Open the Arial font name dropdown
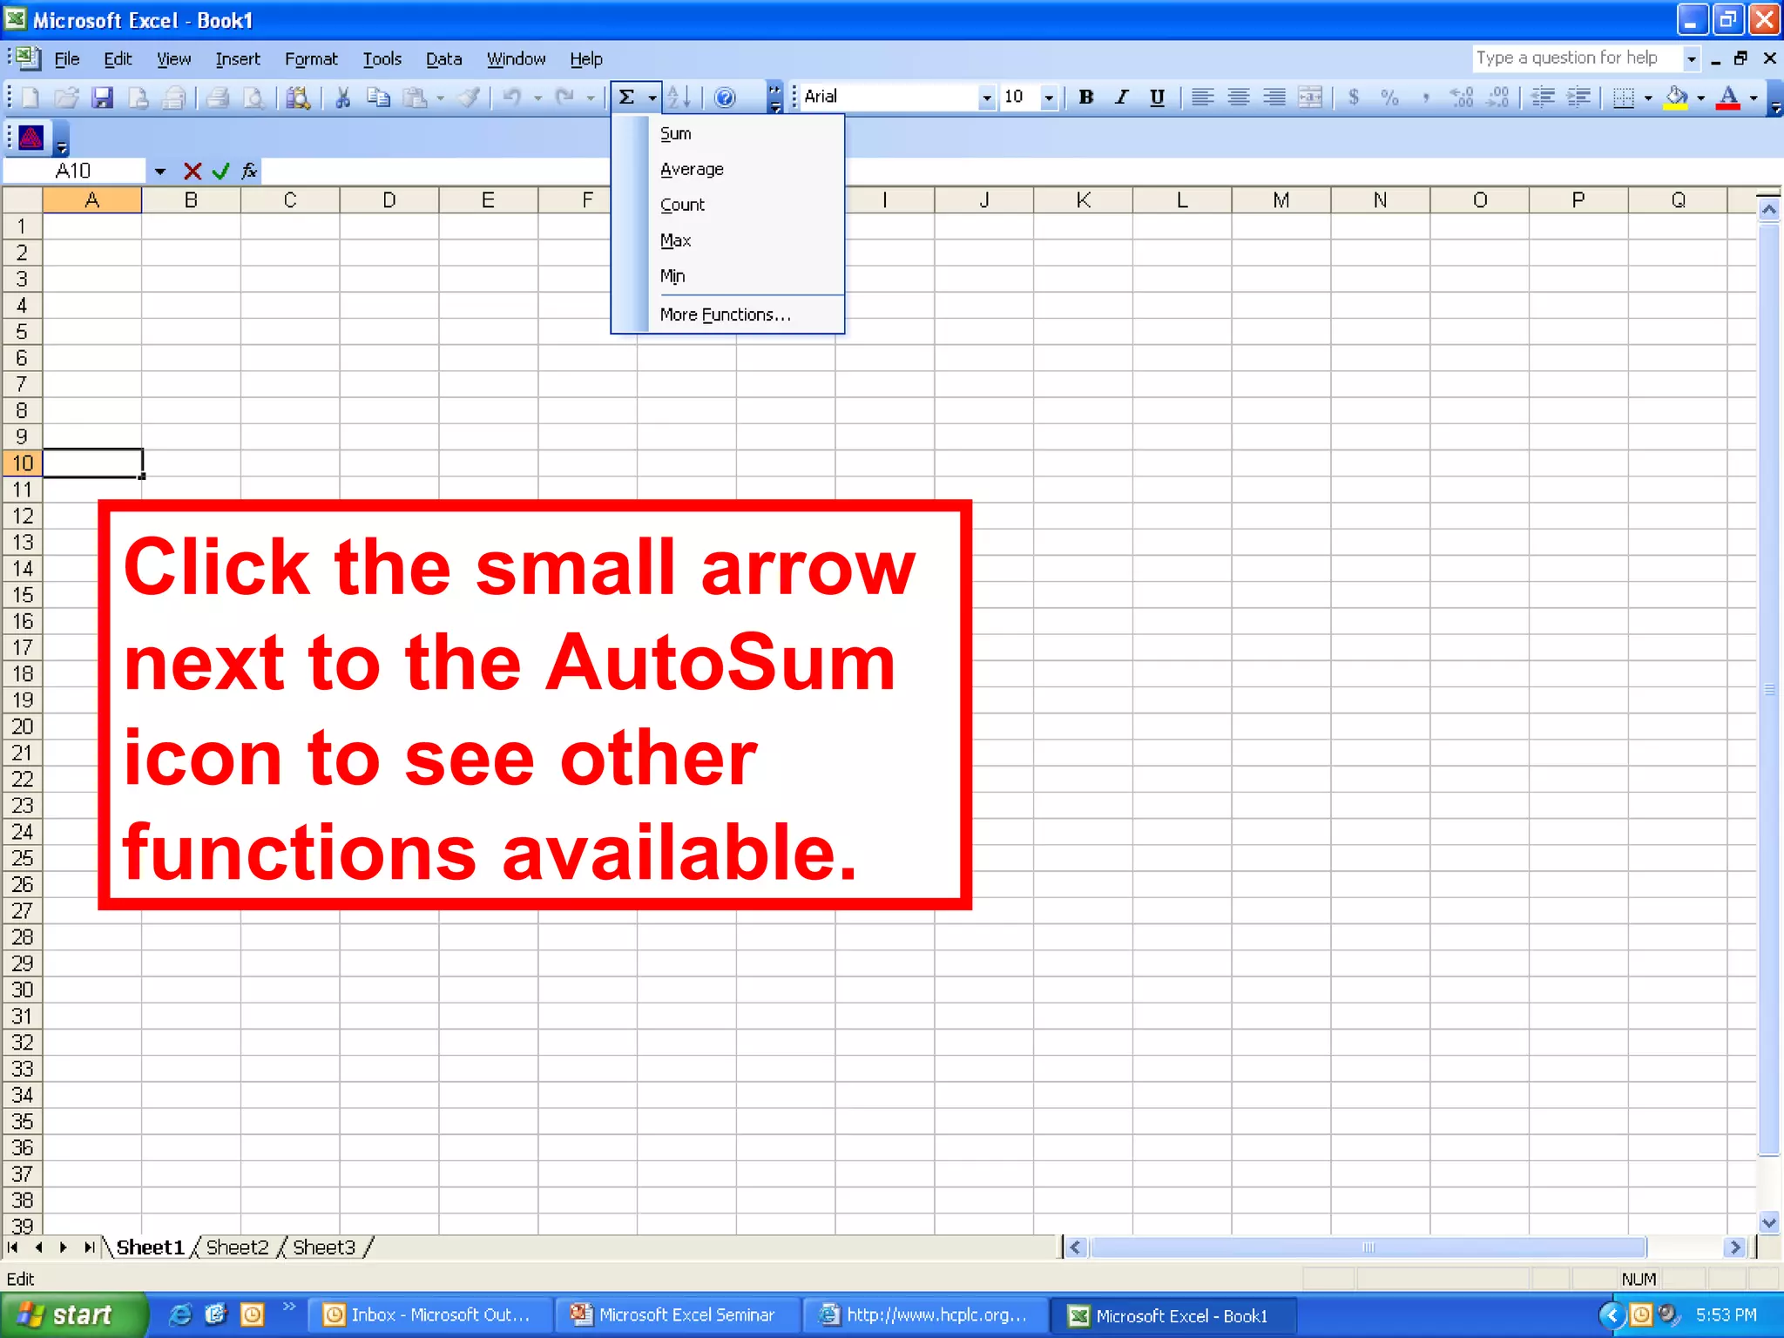 click(x=986, y=98)
